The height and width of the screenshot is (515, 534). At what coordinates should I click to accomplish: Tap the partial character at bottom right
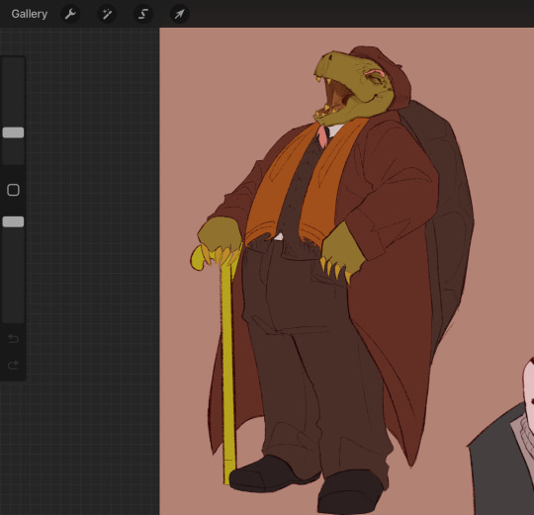pos(504,450)
